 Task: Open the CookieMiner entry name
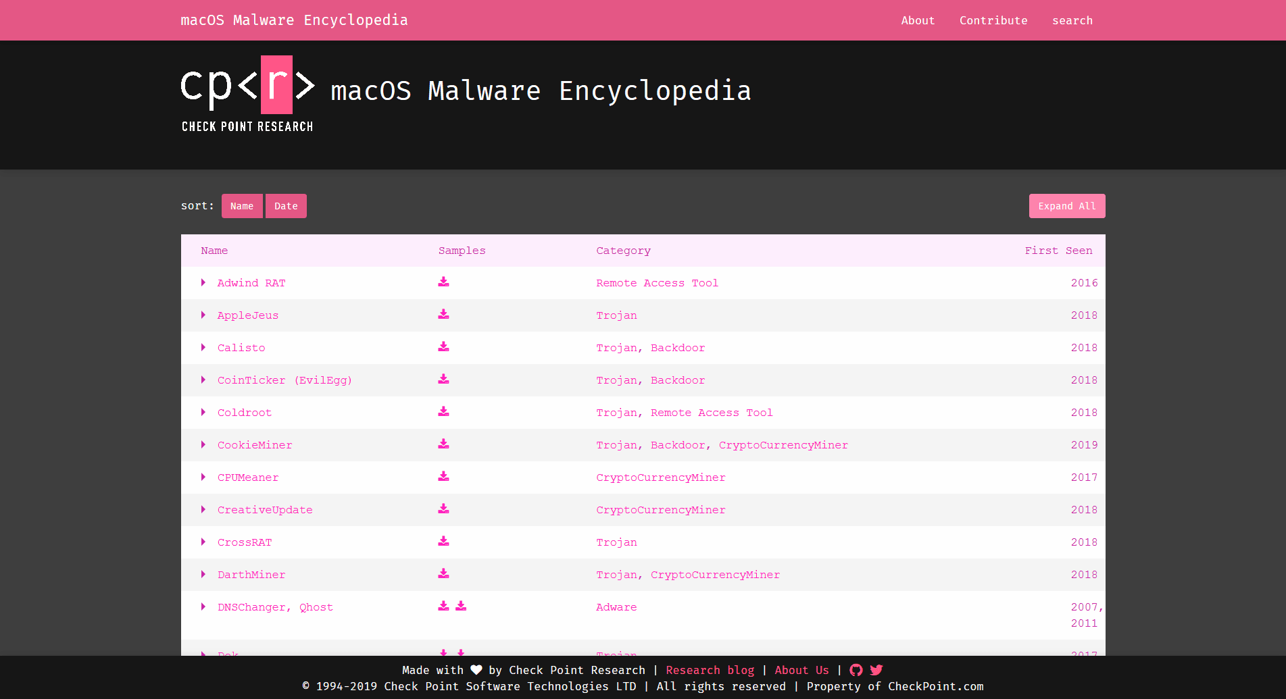(x=255, y=445)
